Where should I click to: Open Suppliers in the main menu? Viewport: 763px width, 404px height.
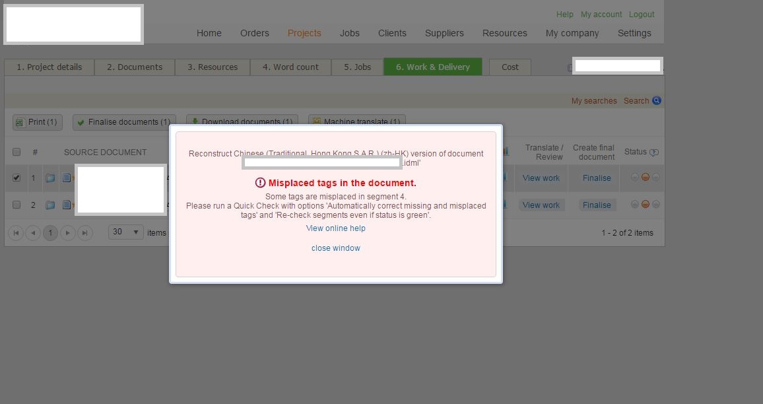pyautogui.click(x=444, y=33)
